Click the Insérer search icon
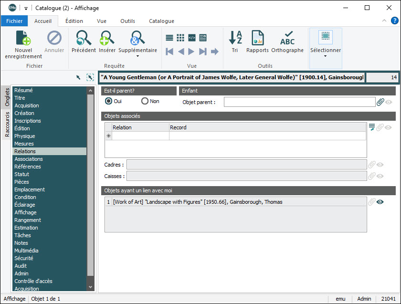Image resolution: width=401 pixels, height=304 pixels. (107, 38)
